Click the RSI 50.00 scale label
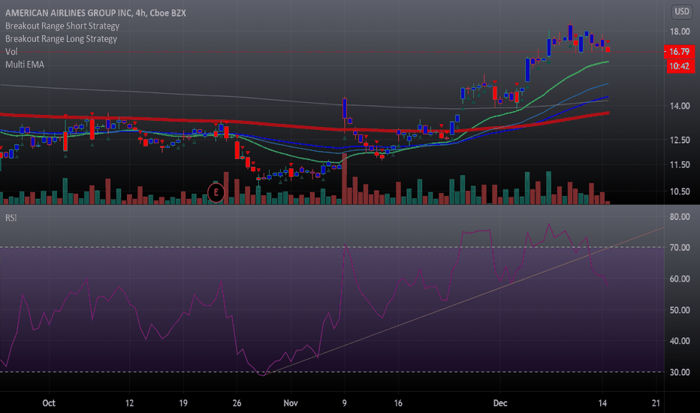The height and width of the screenshot is (413, 700). point(680,310)
